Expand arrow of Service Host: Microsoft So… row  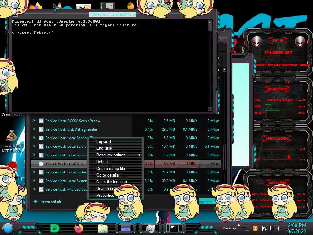34,189
